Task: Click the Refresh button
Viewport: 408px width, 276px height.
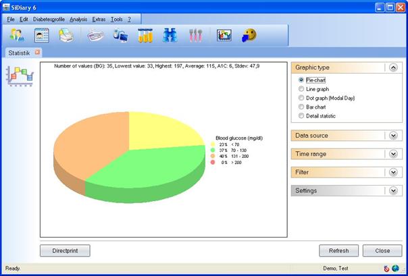Action: click(338, 250)
